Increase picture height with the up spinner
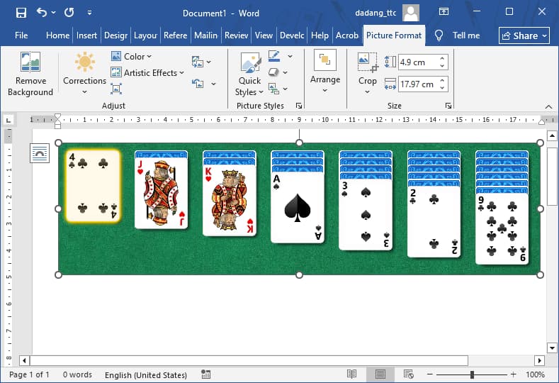 click(442, 59)
